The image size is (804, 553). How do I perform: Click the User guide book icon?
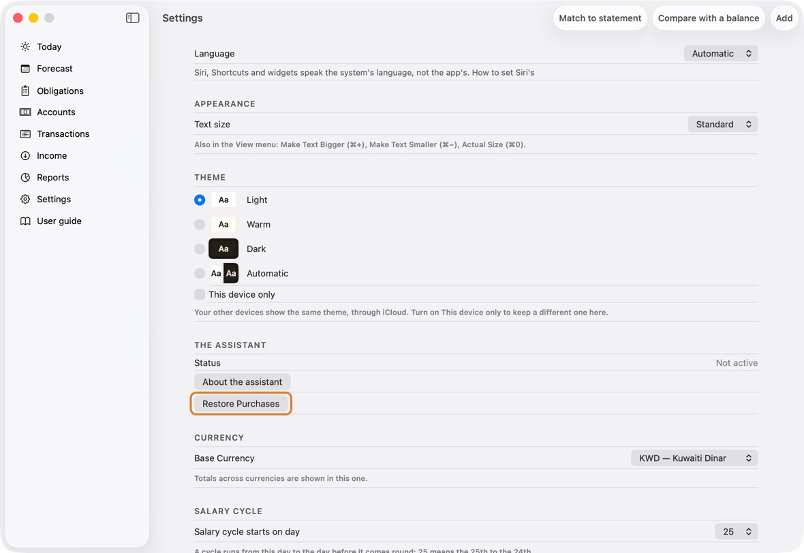[x=25, y=221]
